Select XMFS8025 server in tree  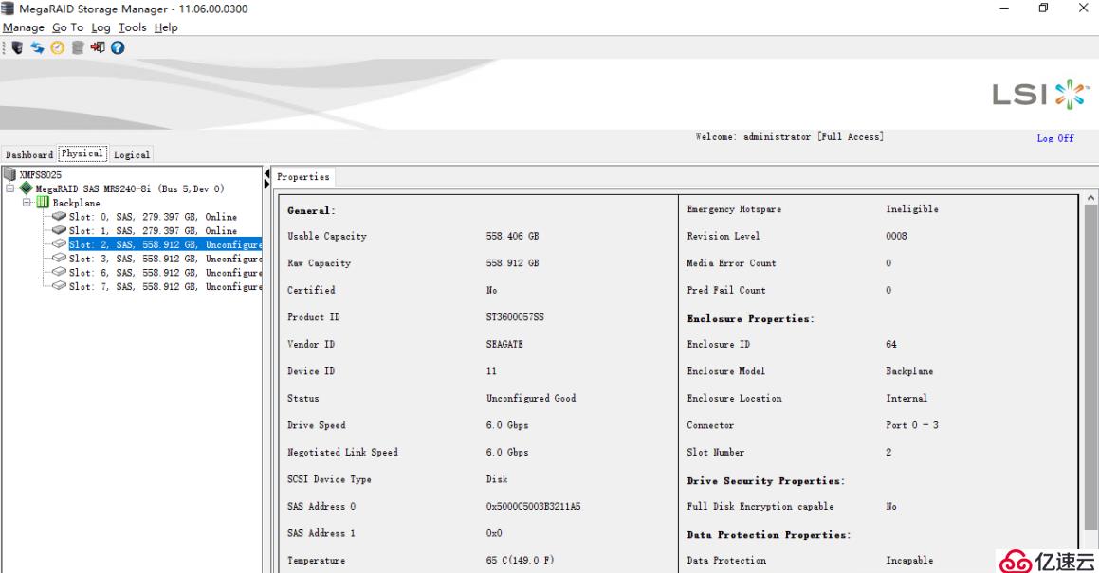(40, 174)
